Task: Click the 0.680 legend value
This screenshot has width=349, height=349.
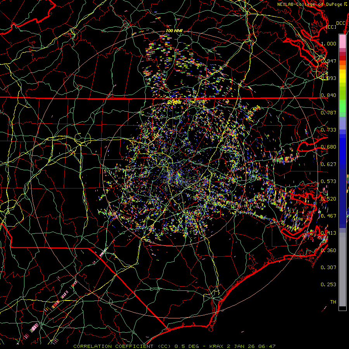Action: pyautogui.click(x=328, y=147)
